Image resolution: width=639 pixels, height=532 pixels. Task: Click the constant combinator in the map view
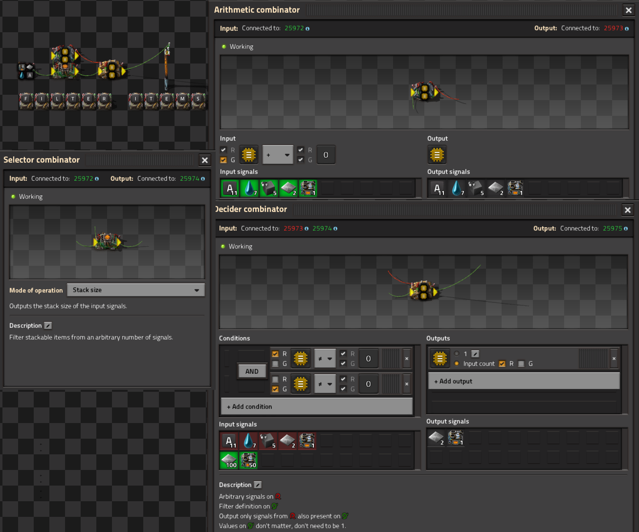(26, 71)
